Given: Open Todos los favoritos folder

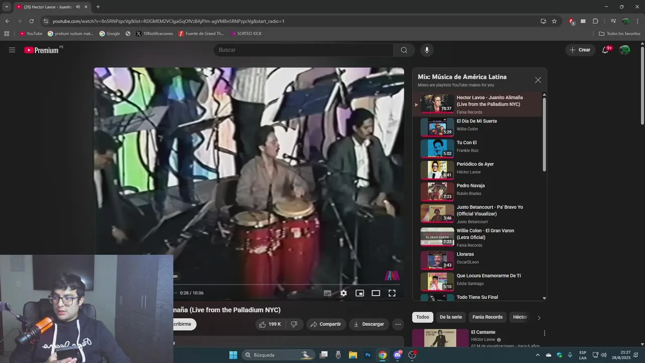Looking at the screenshot, I should point(619,34).
